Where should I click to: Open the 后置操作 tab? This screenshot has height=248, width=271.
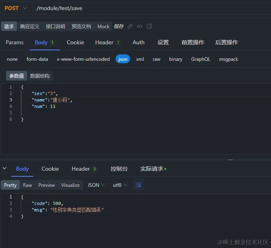(227, 42)
